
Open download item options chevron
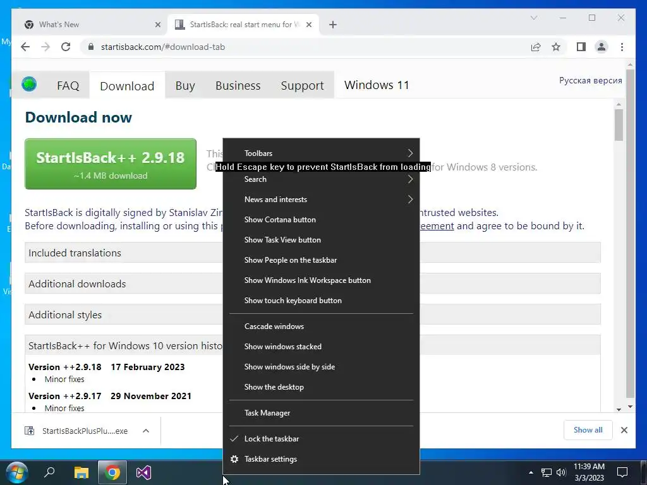(x=146, y=431)
